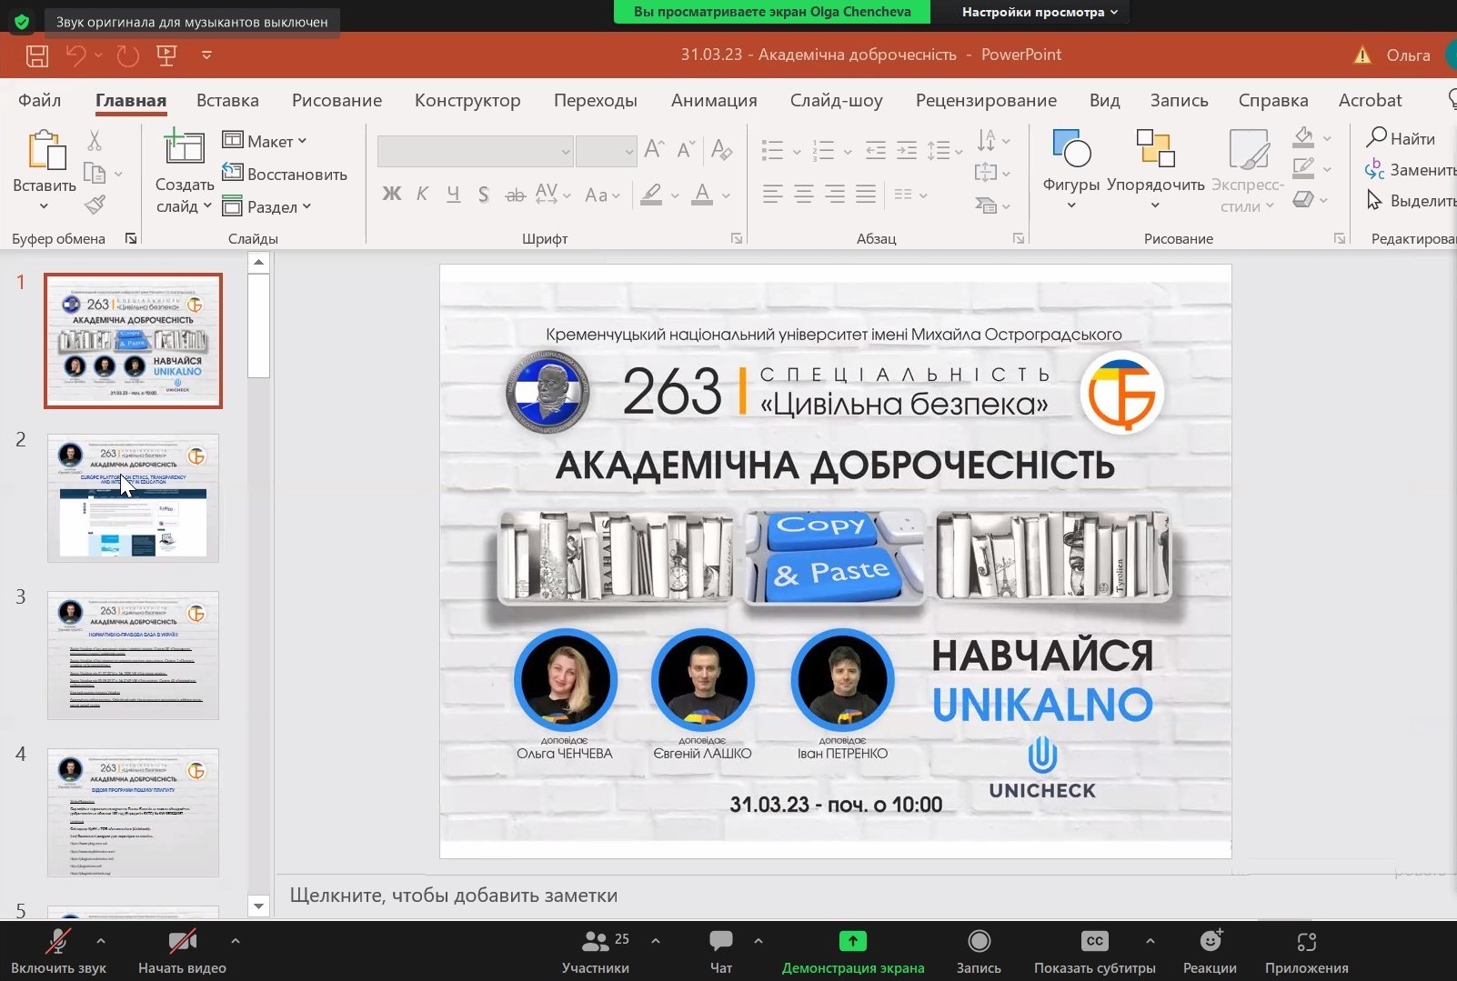This screenshot has height=981, width=1457.
Task: Click the text highlight color swatch
Action: coord(651,195)
